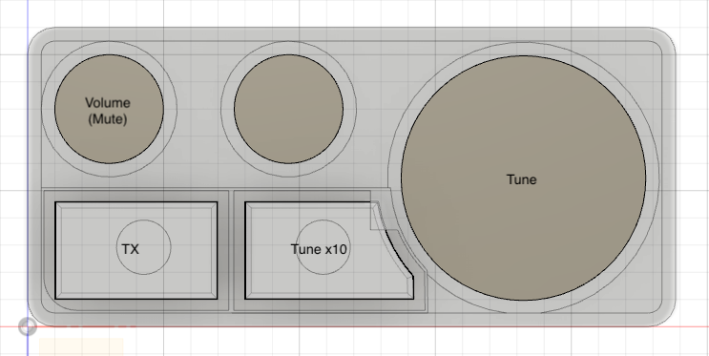The height and width of the screenshot is (356, 709).
Task: Click the Tune x10 text label
Action: (x=319, y=249)
